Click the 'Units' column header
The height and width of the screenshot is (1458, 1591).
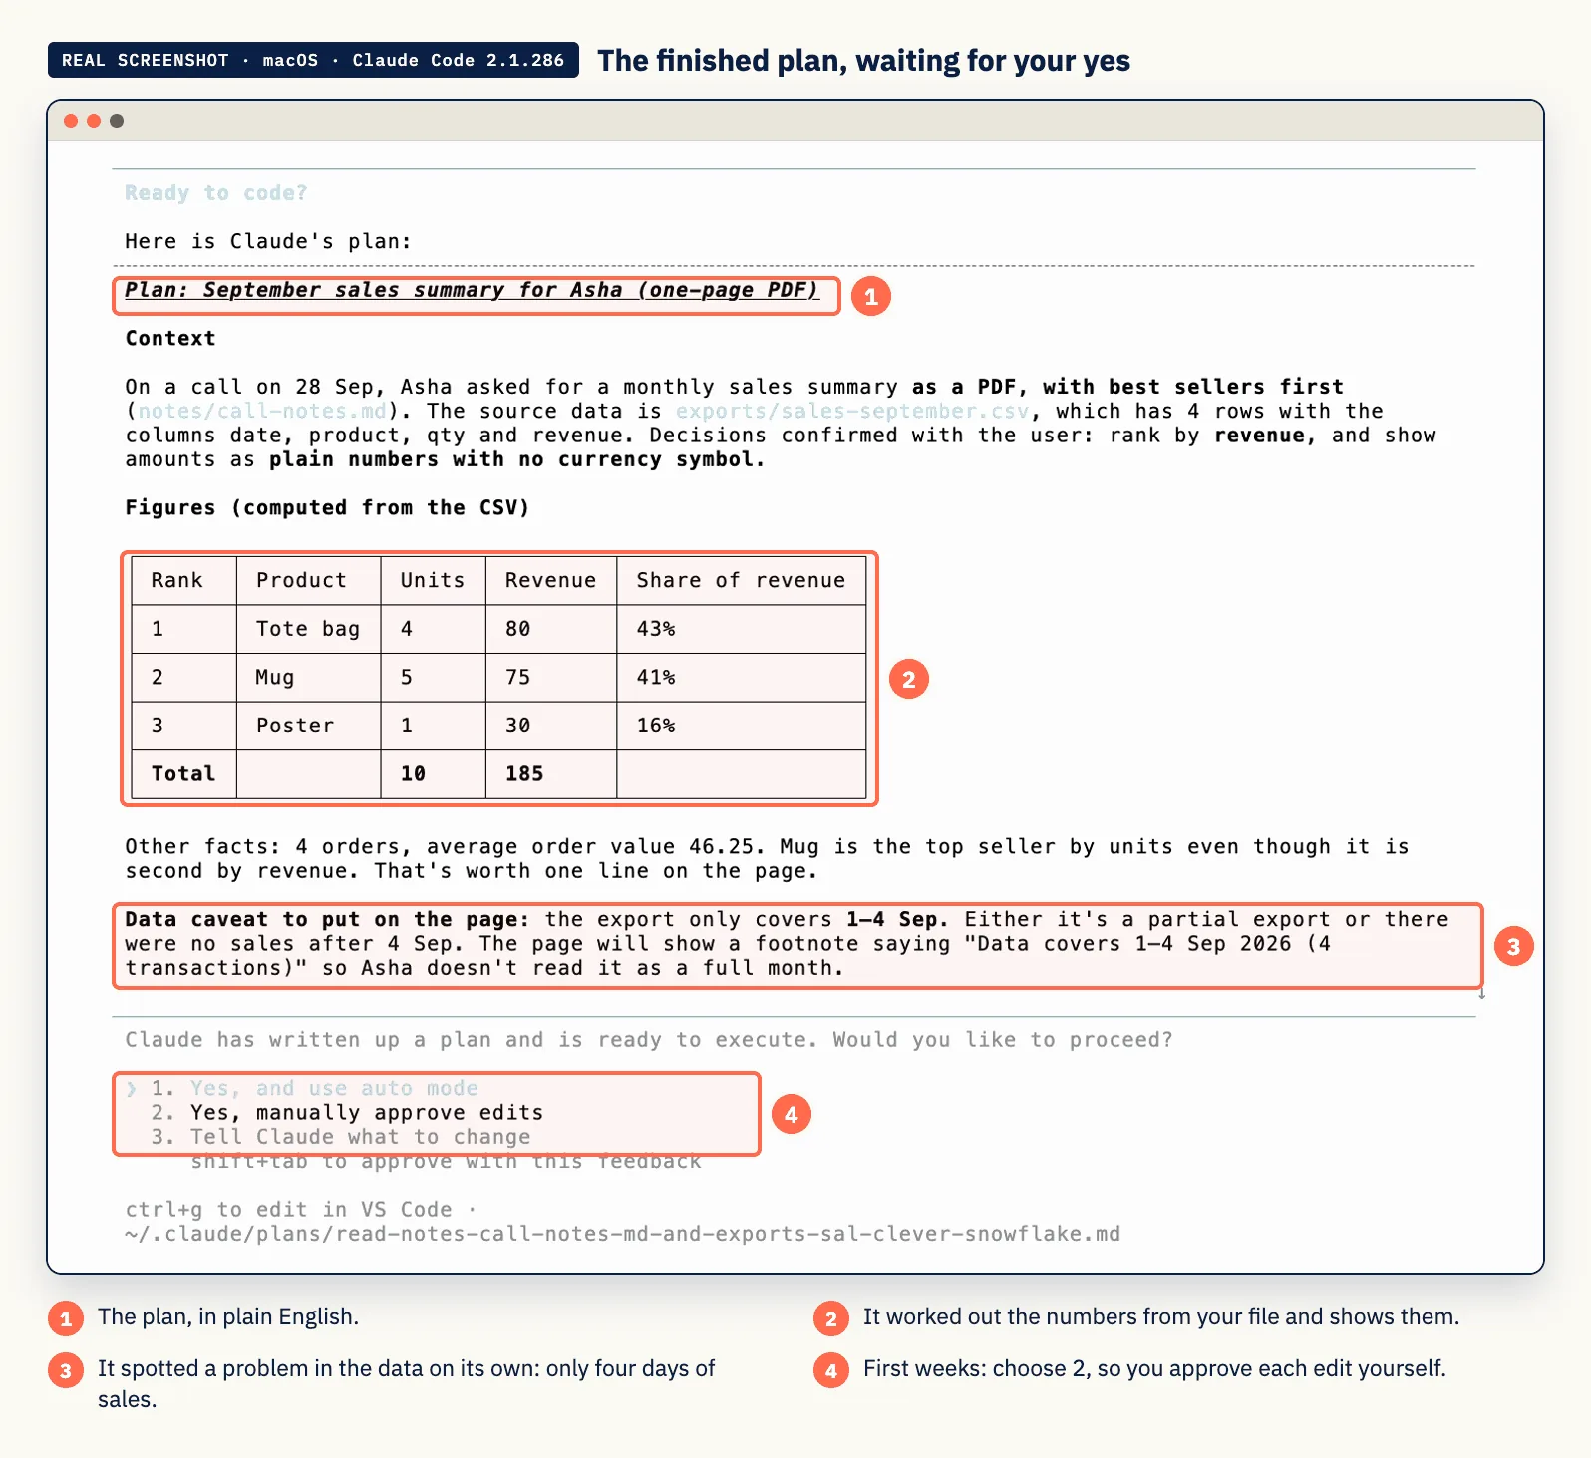[x=433, y=580]
